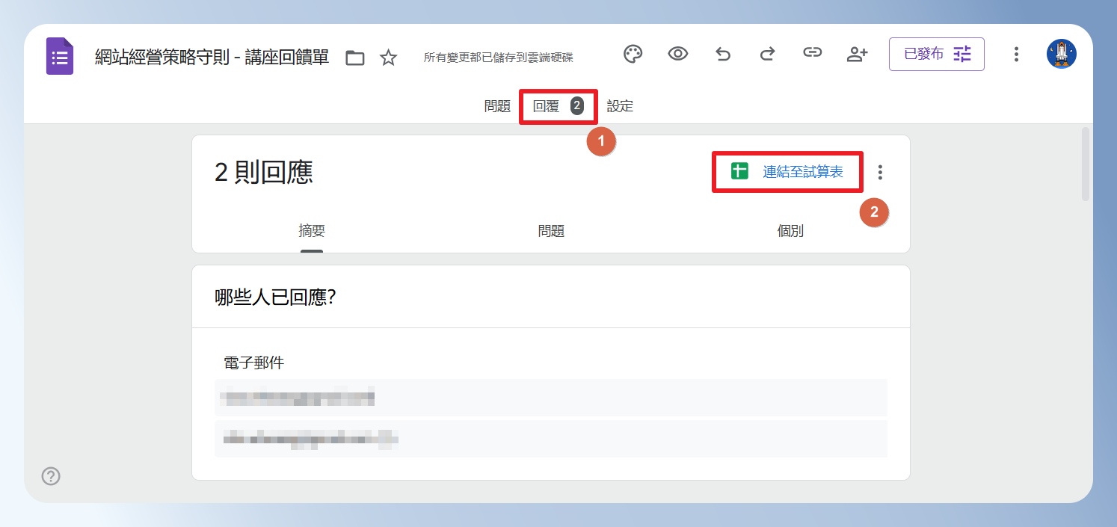Screen dimensions: 1117x527
Task: Click the redo arrow icon
Action: (x=768, y=54)
